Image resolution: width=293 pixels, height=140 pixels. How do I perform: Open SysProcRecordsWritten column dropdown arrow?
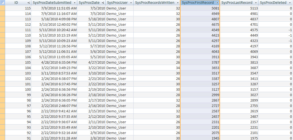(x=178, y=3)
